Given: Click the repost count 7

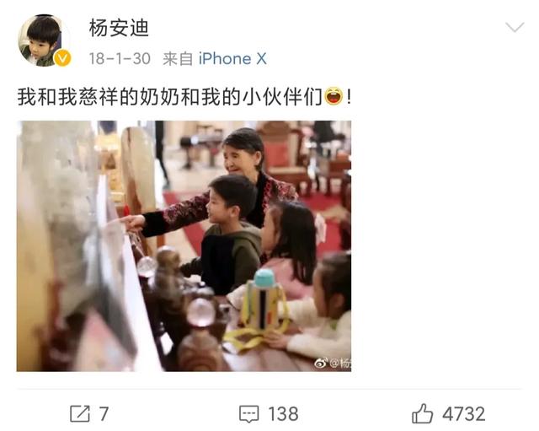Looking at the screenshot, I should point(104,414).
